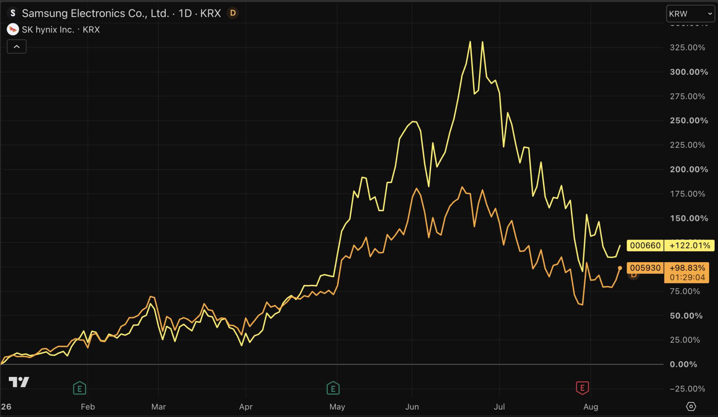Viewport: 718px width, 417px height.
Task: Click the yellow 000660 symbol label
Action: 645,245
